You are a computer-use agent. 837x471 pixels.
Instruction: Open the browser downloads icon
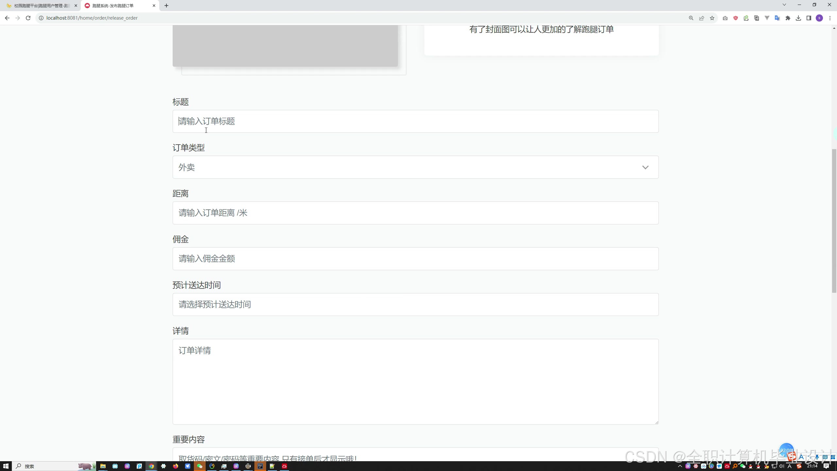[798, 18]
